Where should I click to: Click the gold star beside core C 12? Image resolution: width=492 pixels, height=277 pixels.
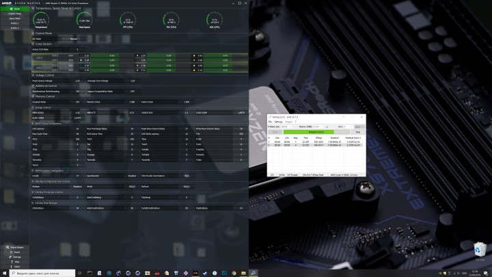pos(194,70)
